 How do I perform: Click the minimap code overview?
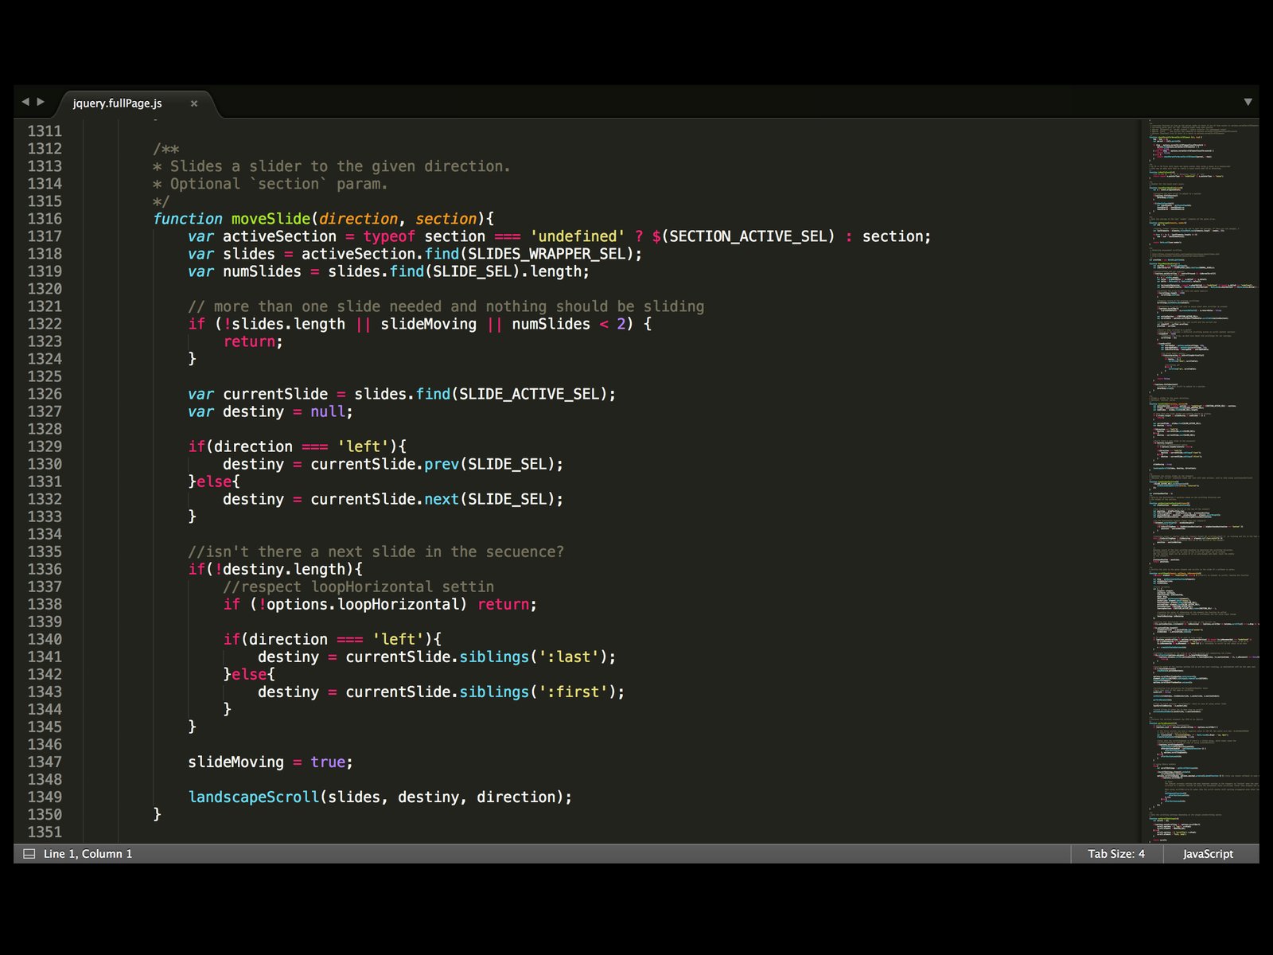(x=1200, y=481)
